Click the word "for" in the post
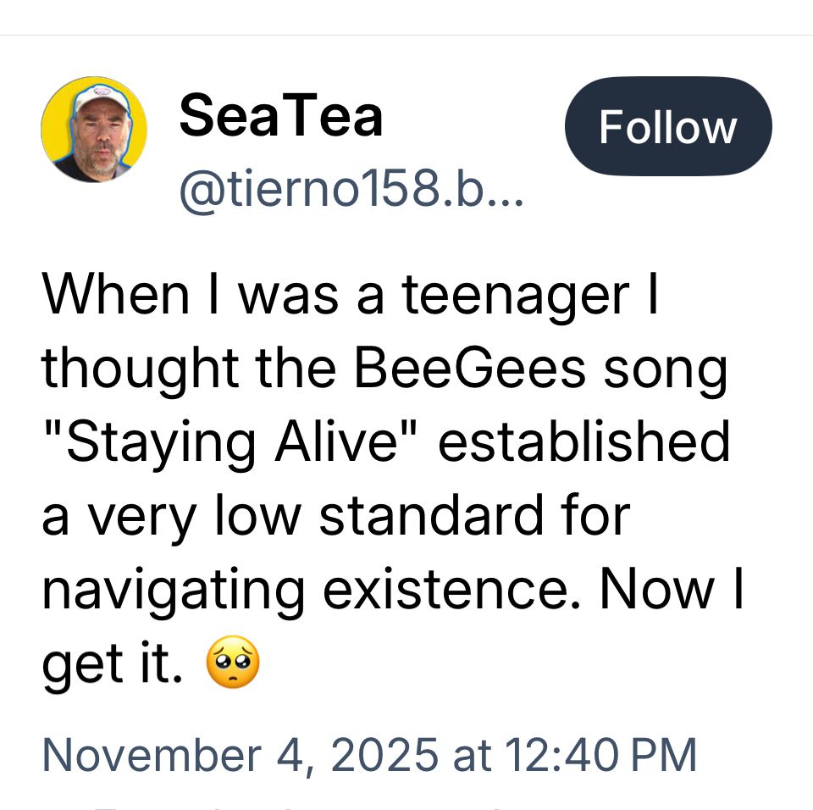This screenshot has width=813, height=810. [596, 516]
